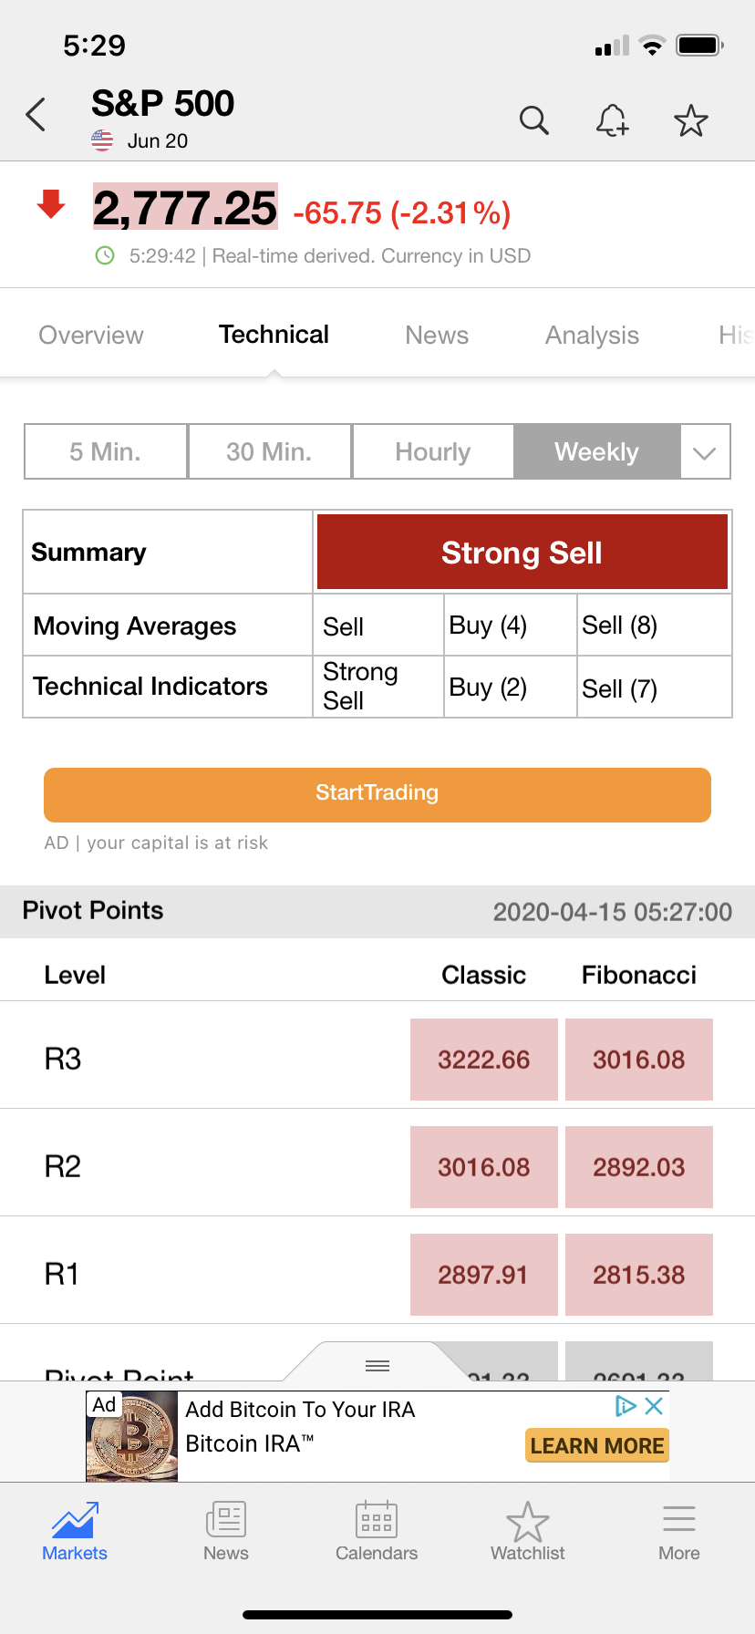Select the 5 Min. timeframe

(x=106, y=451)
